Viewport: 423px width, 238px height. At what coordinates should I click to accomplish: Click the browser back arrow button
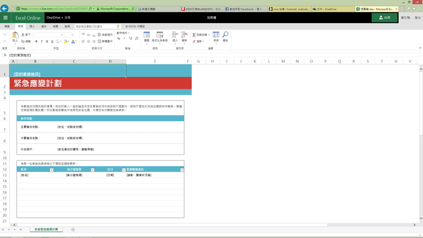4,9
